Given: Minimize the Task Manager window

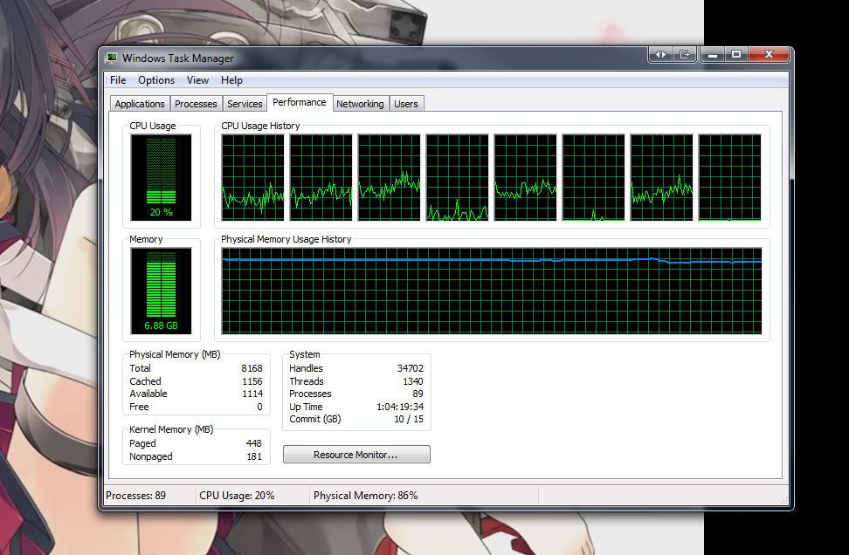Looking at the screenshot, I should pyautogui.click(x=713, y=54).
